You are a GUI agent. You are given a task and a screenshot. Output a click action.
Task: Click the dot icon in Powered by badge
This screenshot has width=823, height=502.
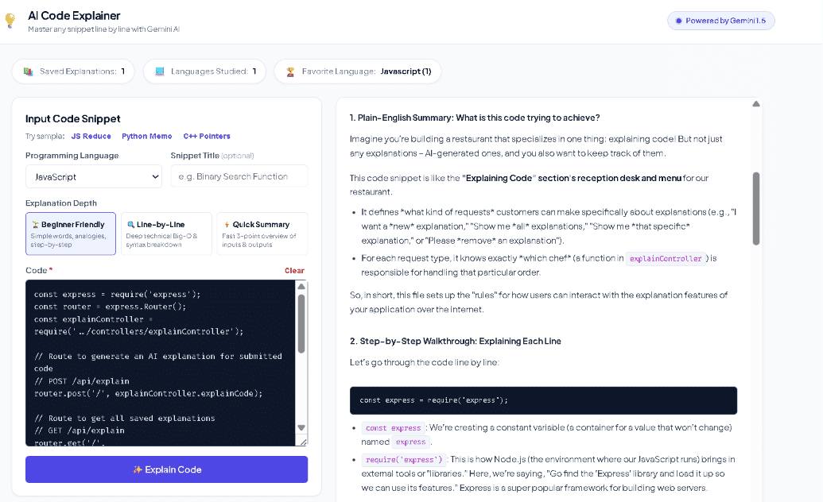678,21
